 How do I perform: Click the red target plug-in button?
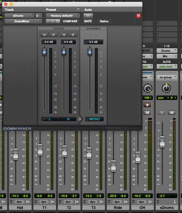(x=138, y=15)
